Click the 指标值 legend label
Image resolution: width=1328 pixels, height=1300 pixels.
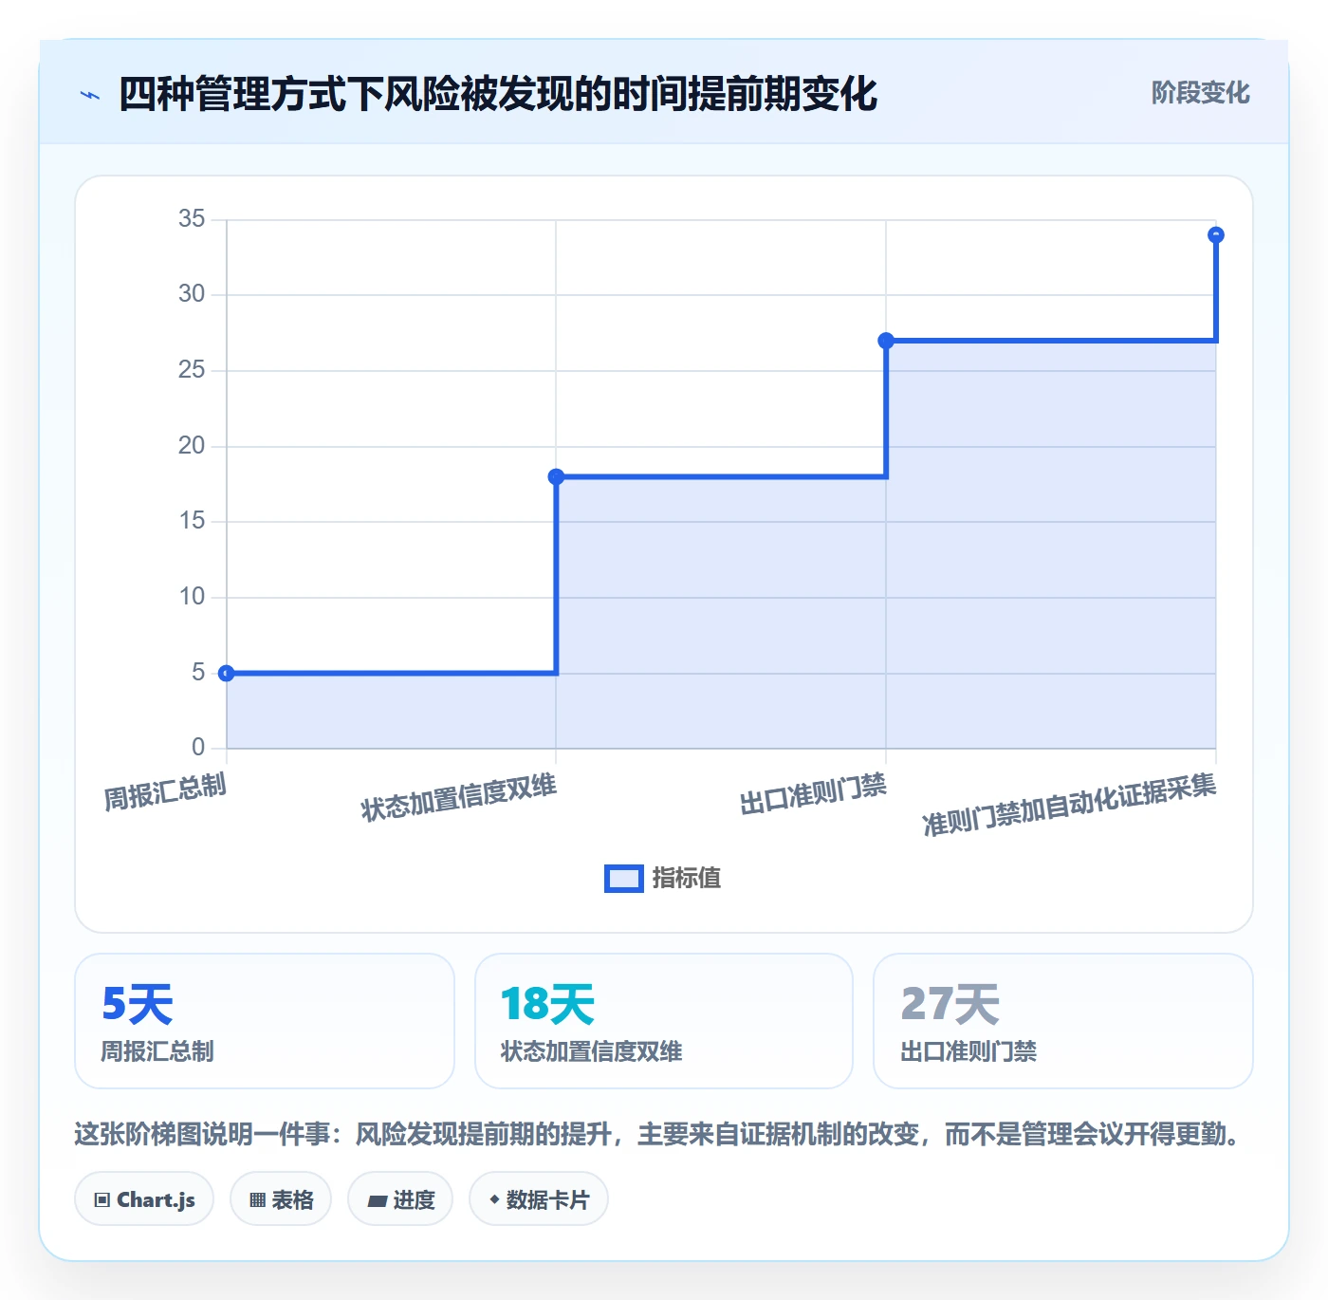[687, 879]
